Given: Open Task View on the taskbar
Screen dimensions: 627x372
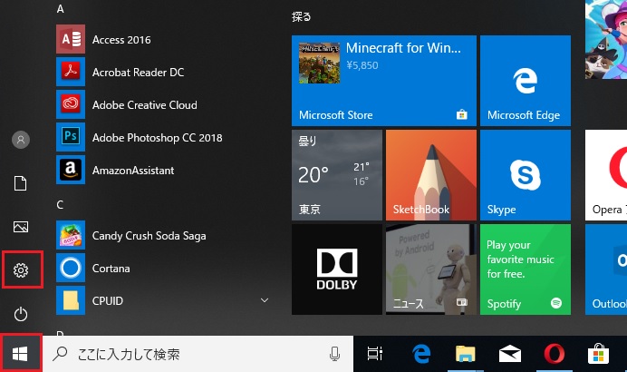Looking at the screenshot, I should pyautogui.click(x=375, y=354).
